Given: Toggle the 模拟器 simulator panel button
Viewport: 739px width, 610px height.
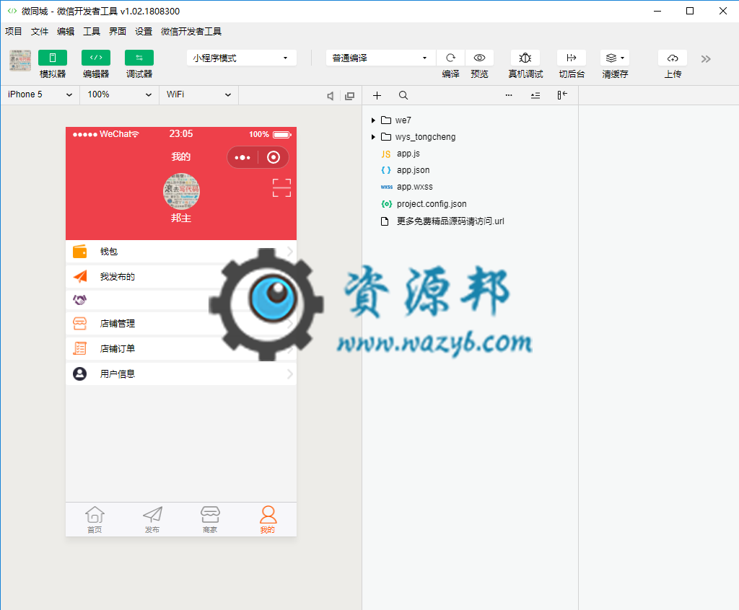Looking at the screenshot, I should 52,58.
